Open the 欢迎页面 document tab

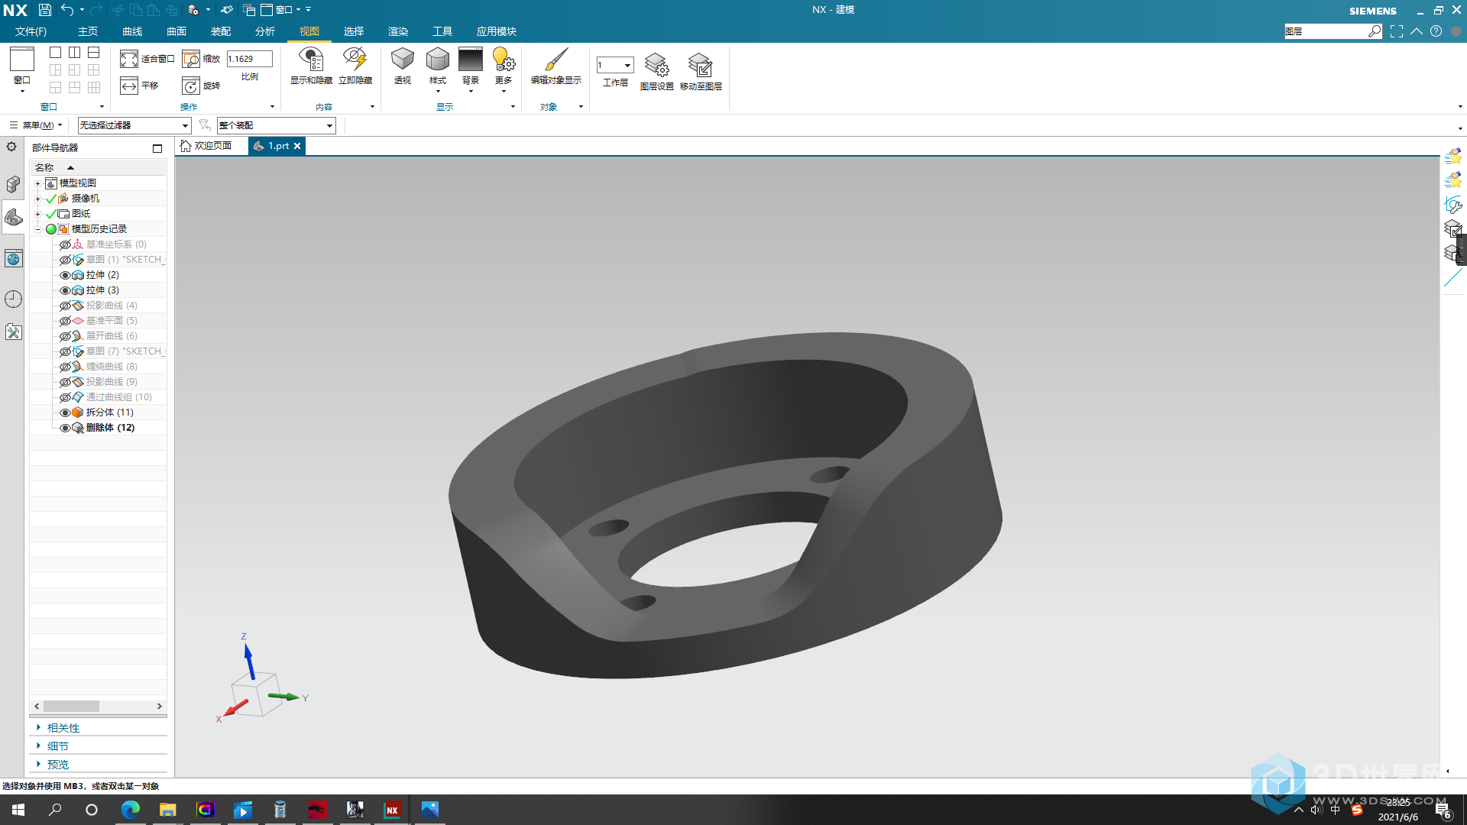click(x=206, y=146)
